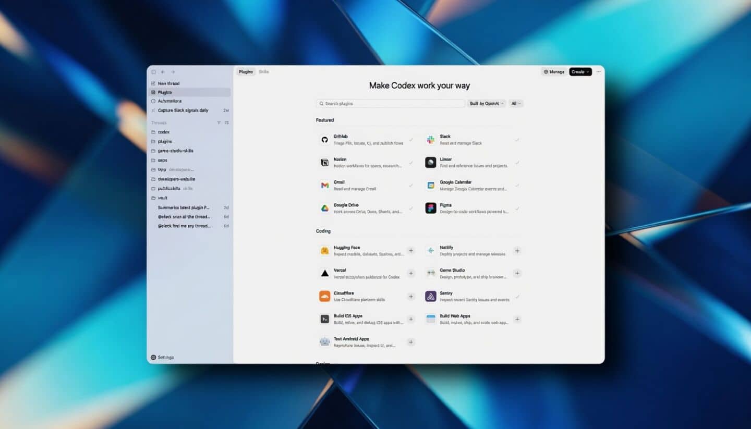Select the Notion plugin icon
The height and width of the screenshot is (429, 751).
[x=324, y=163]
